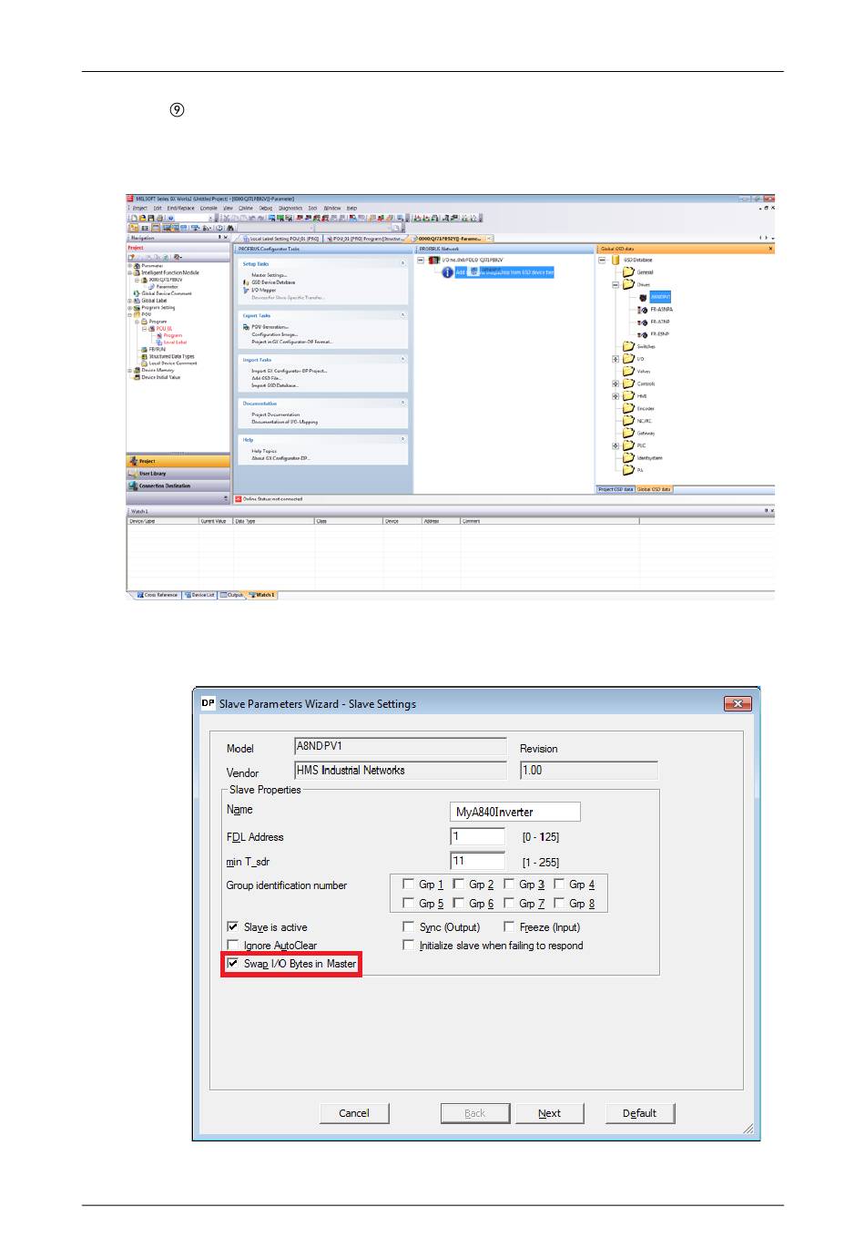Uncheck Swap I/O Bytes in Master

[233, 963]
